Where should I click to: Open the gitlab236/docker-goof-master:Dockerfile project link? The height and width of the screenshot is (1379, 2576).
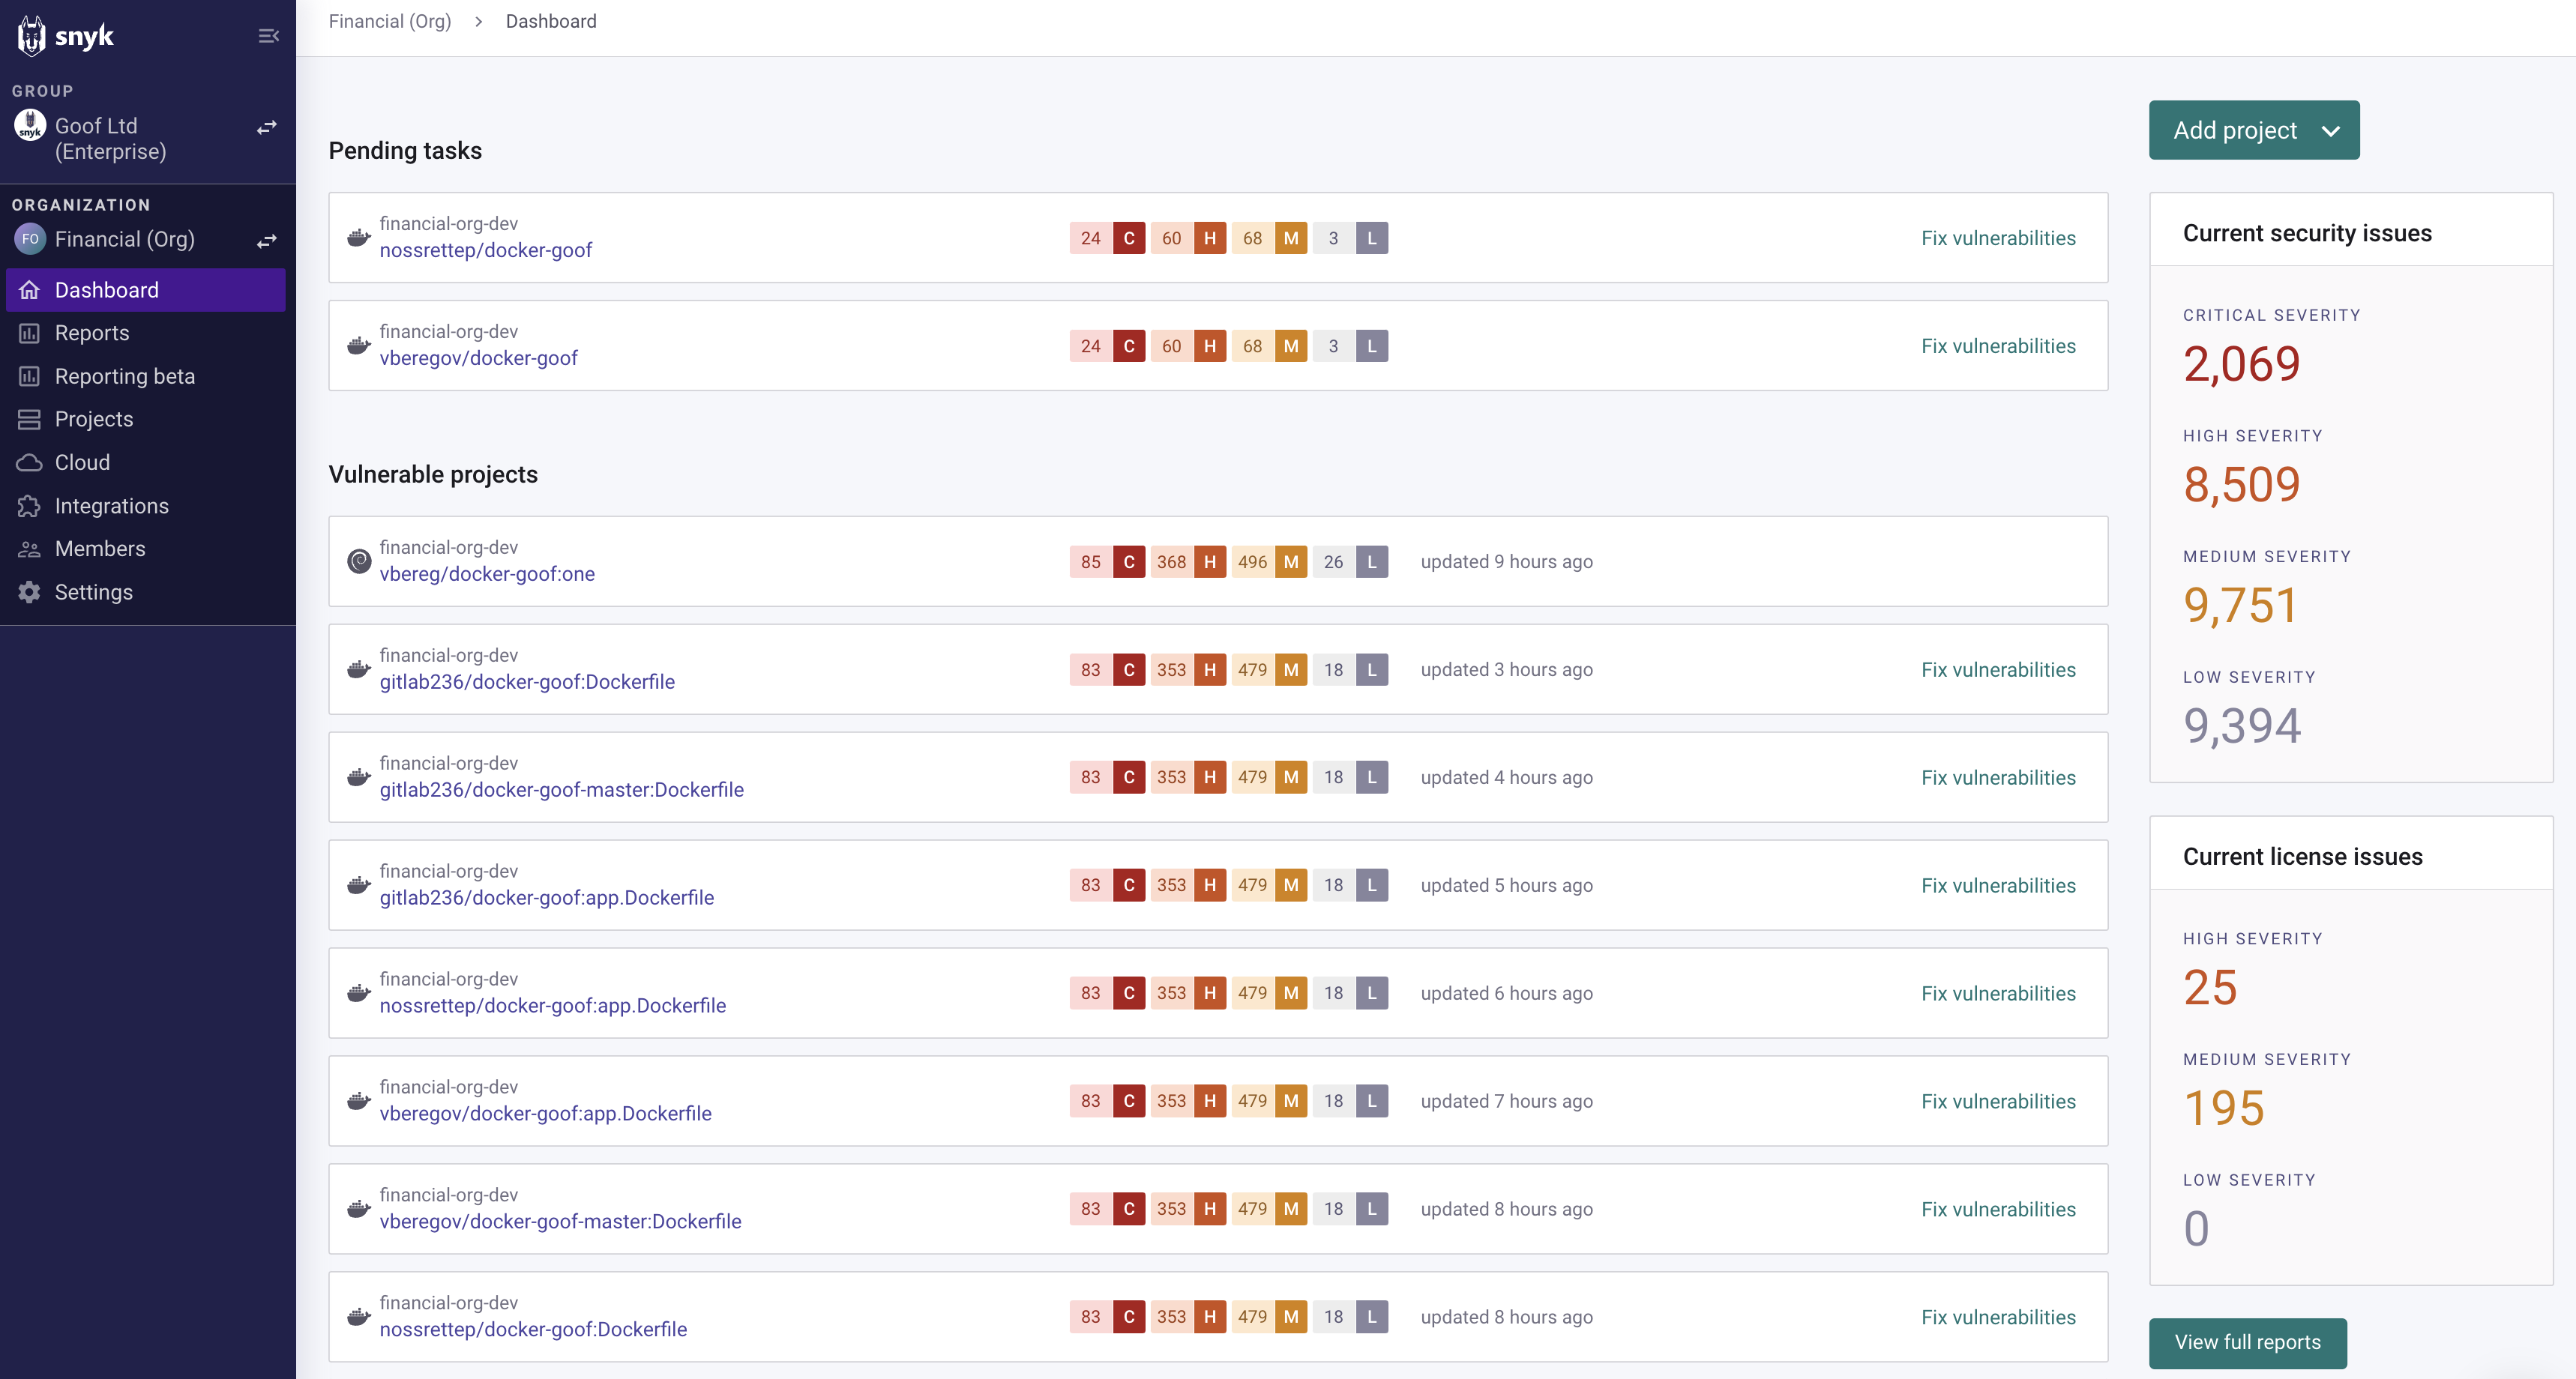pyautogui.click(x=561, y=790)
